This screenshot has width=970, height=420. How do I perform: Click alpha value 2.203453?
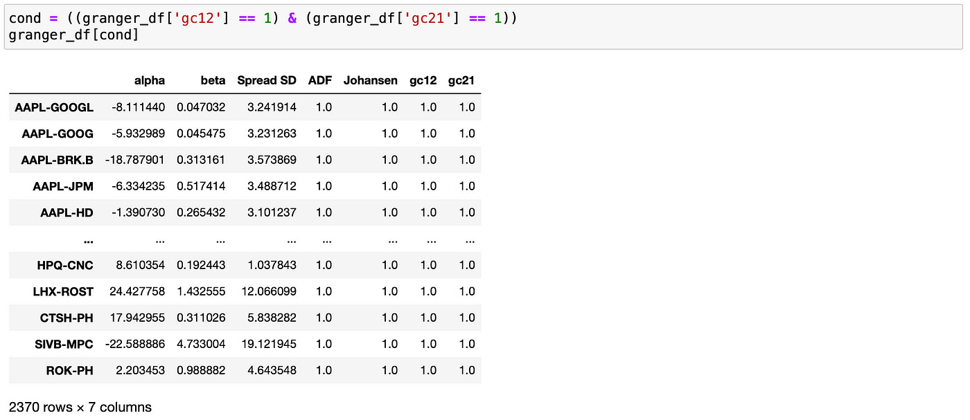[x=141, y=370]
